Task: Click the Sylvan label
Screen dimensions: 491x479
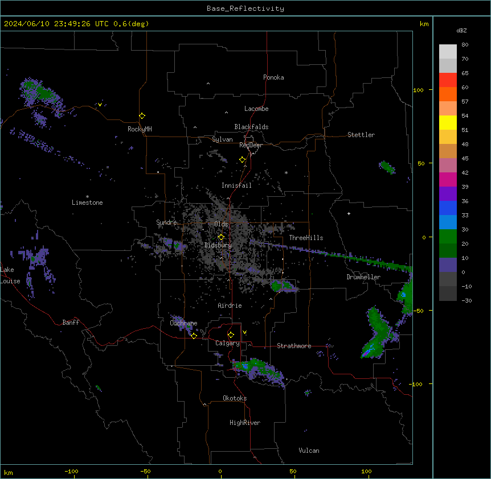Action: (x=222, y=139)
